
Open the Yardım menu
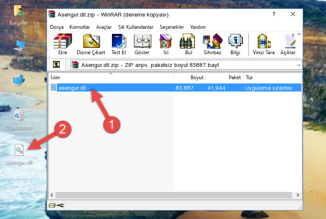coord(198,27)
